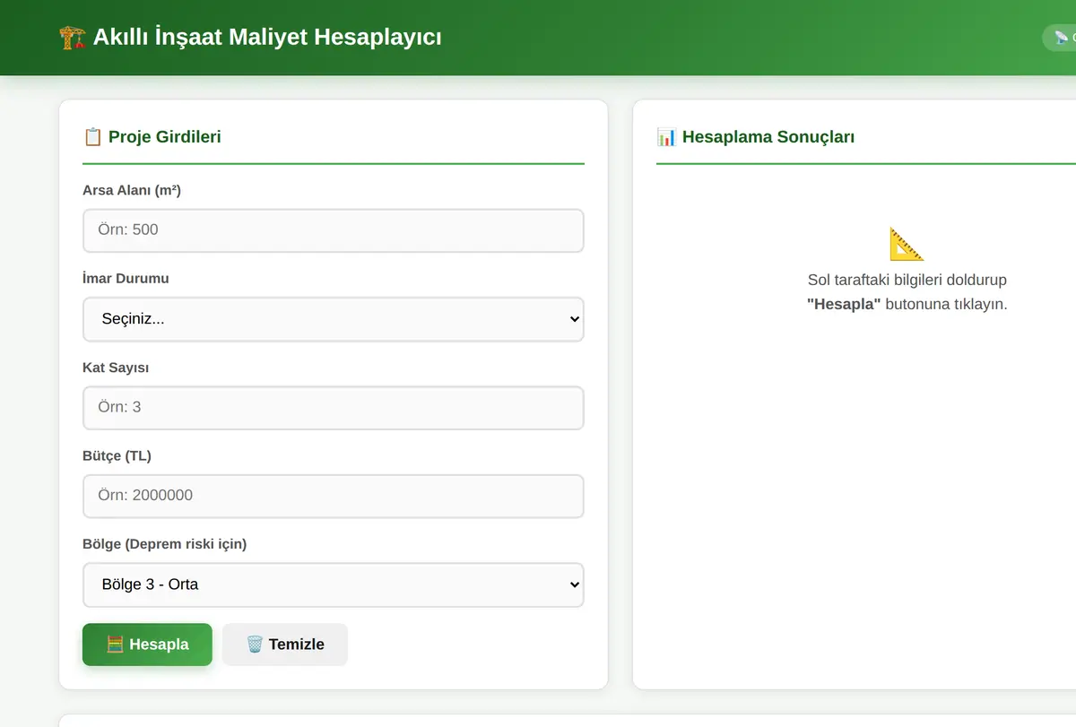This screenshot has width=1076, height=727.
Task: Click the "Sol taraftaki bilgileri doldurup" hint text
Action: coord(907,280)
